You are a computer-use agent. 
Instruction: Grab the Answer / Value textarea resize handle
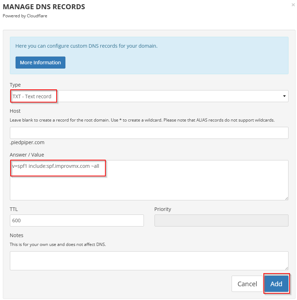[x=286, y=198]
